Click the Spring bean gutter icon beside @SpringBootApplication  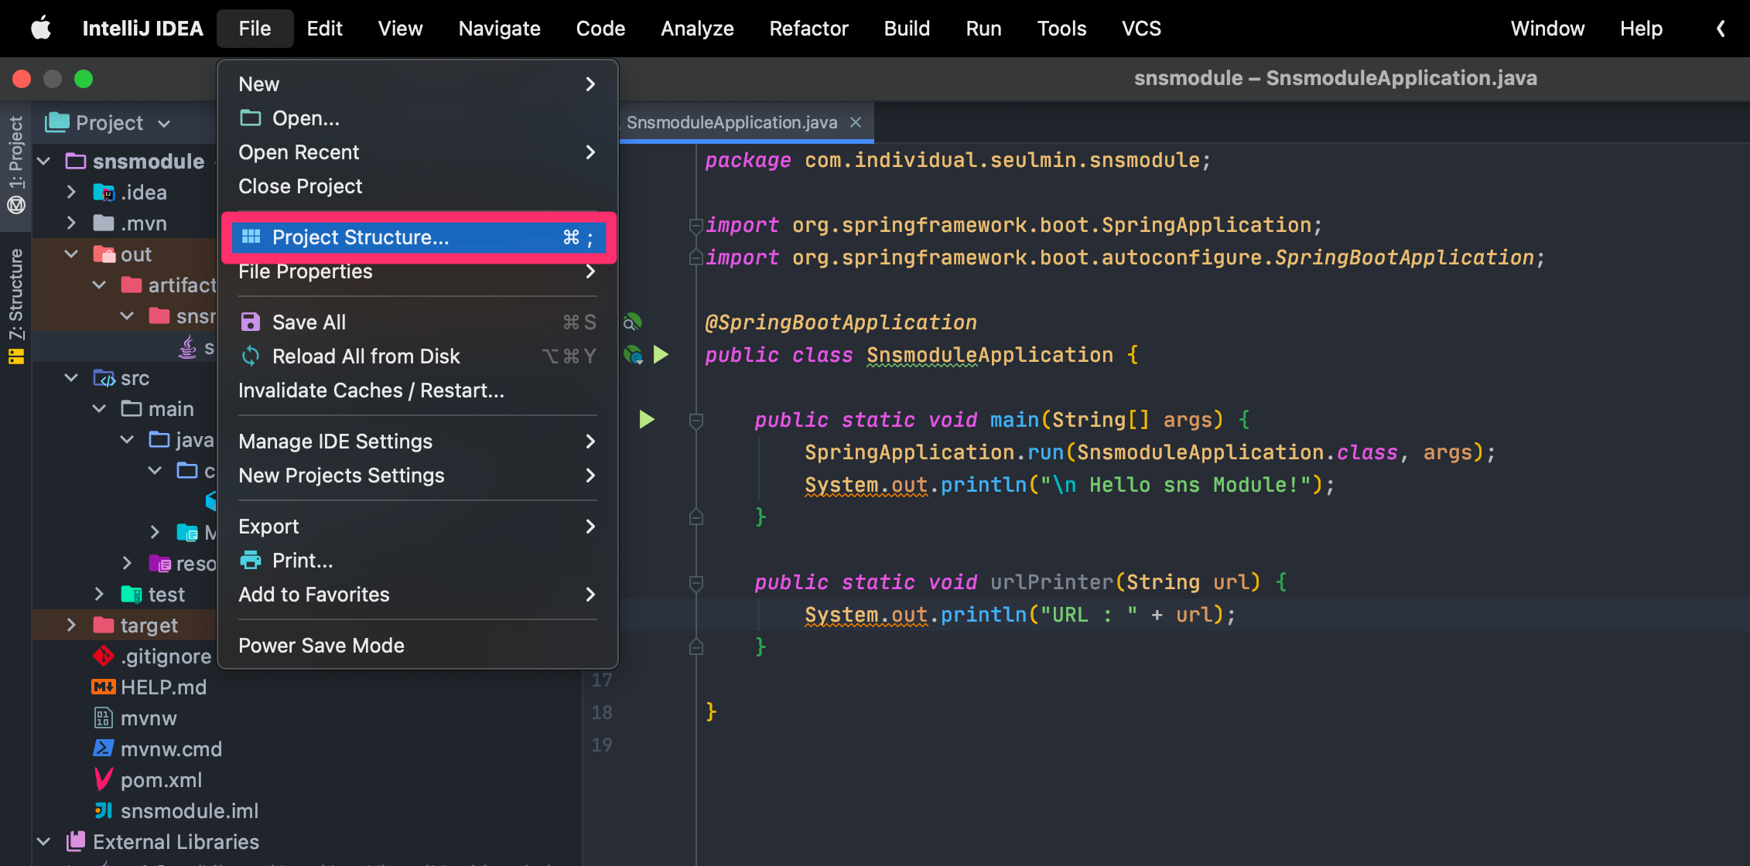click(633, 322)
